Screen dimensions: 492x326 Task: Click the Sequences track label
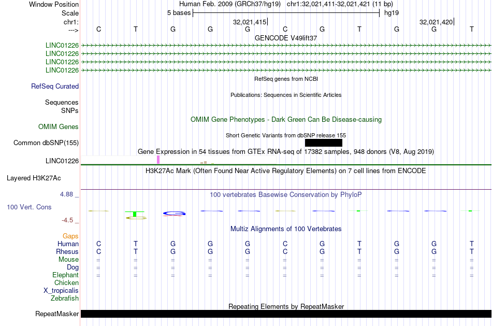coord(62,103)
